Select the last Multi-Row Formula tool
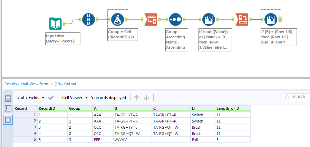Viewport: 310px width, 147px height. click(x=271, y=20)
